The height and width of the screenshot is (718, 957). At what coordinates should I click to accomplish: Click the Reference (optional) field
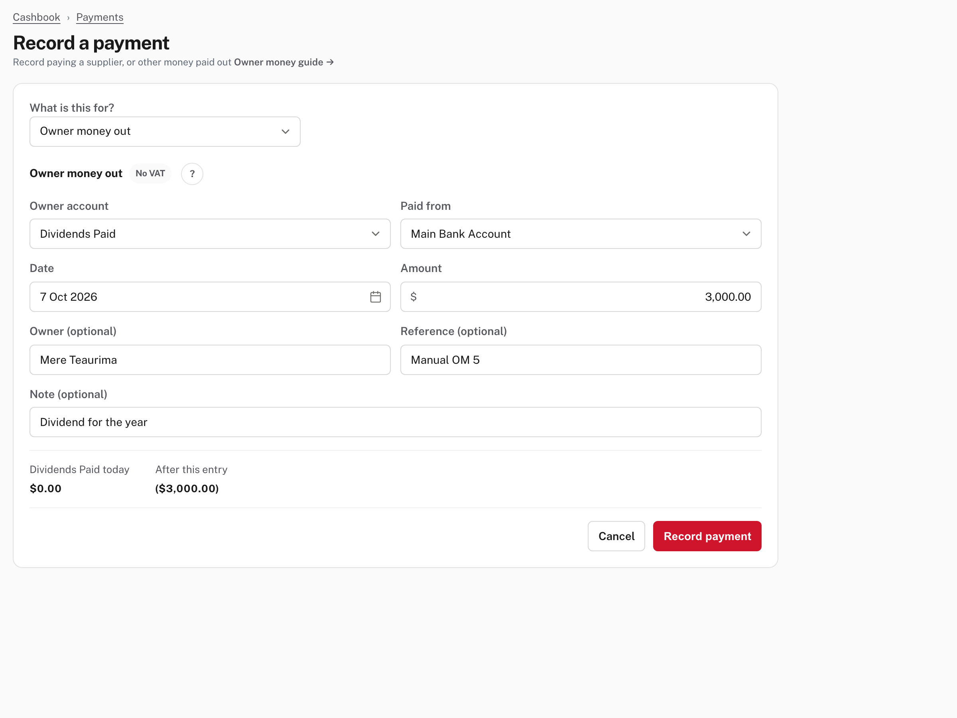point(581,360)
